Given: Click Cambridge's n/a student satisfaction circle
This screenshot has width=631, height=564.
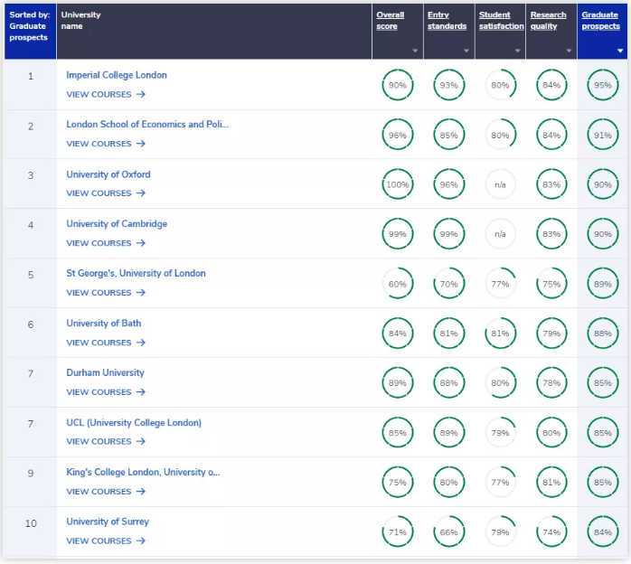Looking at the screenshot, I should (x=500, y=234).
